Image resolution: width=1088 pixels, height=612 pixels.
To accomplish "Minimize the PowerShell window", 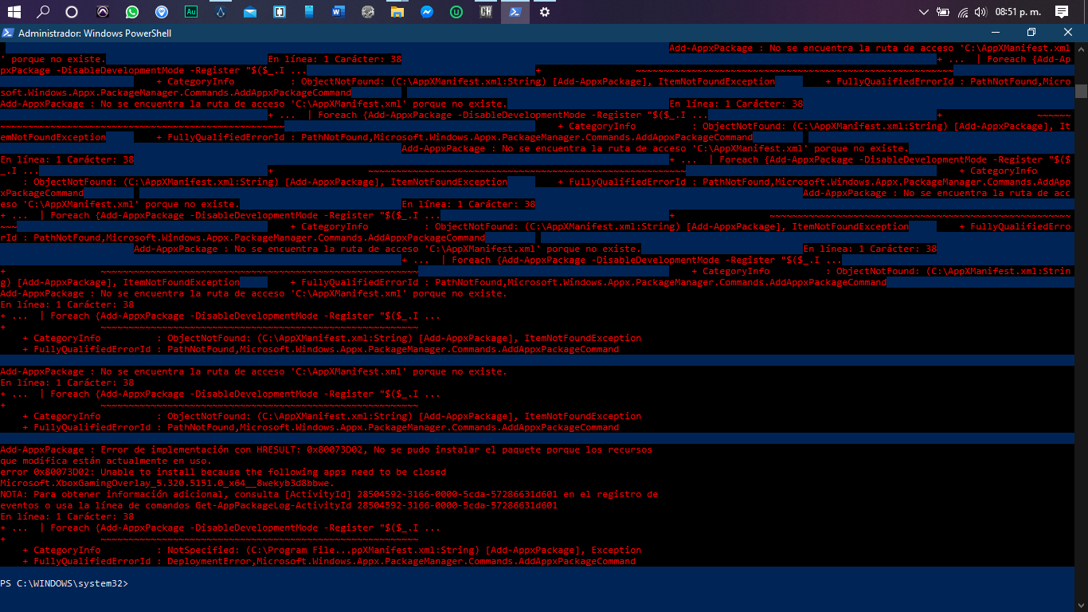I will 995,33.
